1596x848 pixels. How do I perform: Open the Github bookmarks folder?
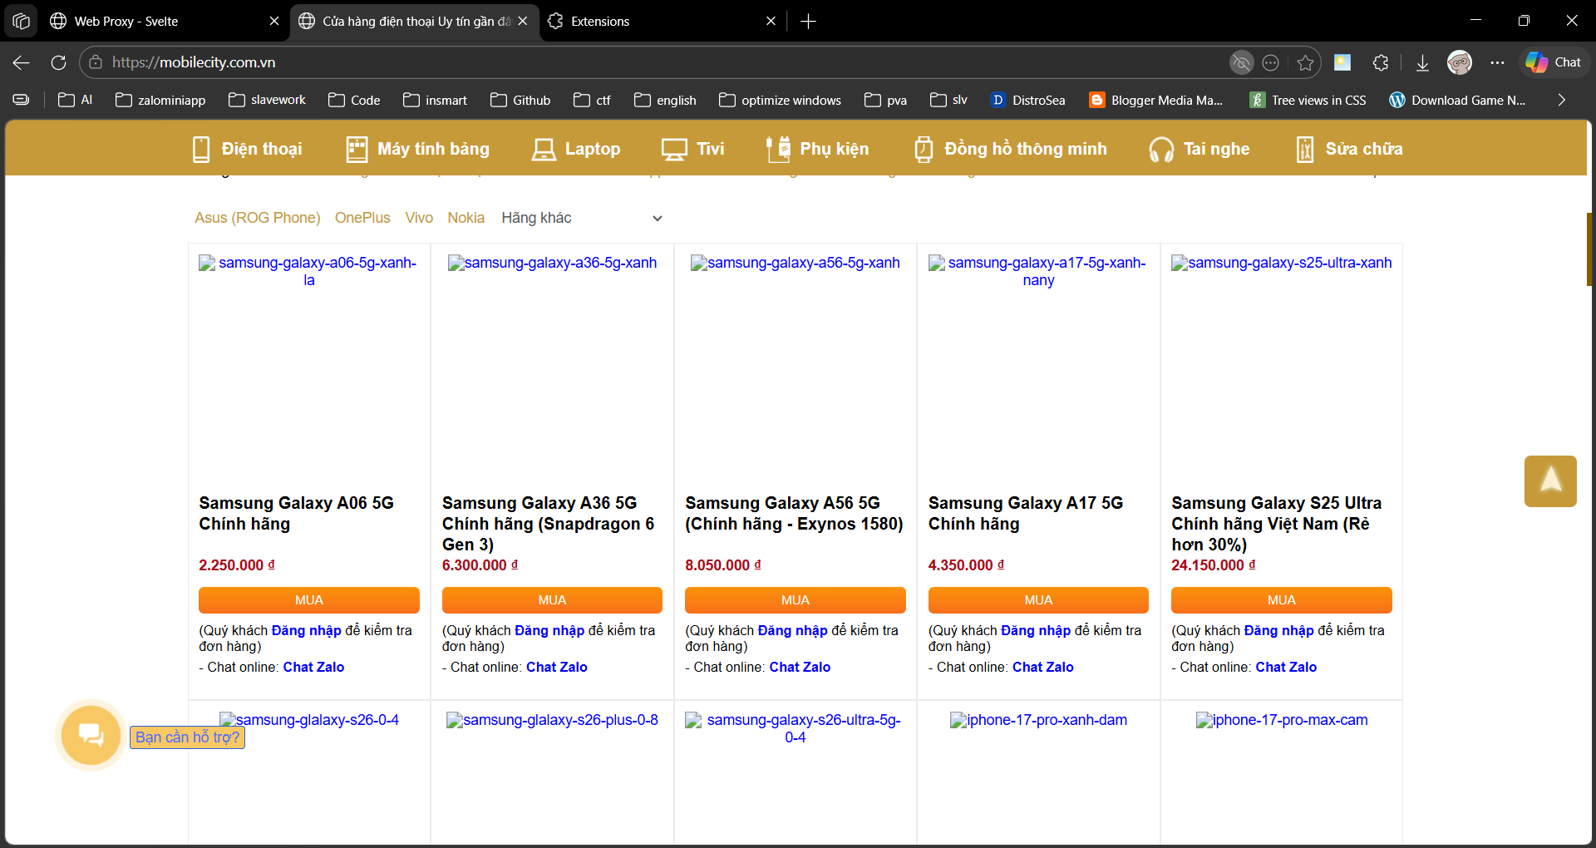coord(520,100)
